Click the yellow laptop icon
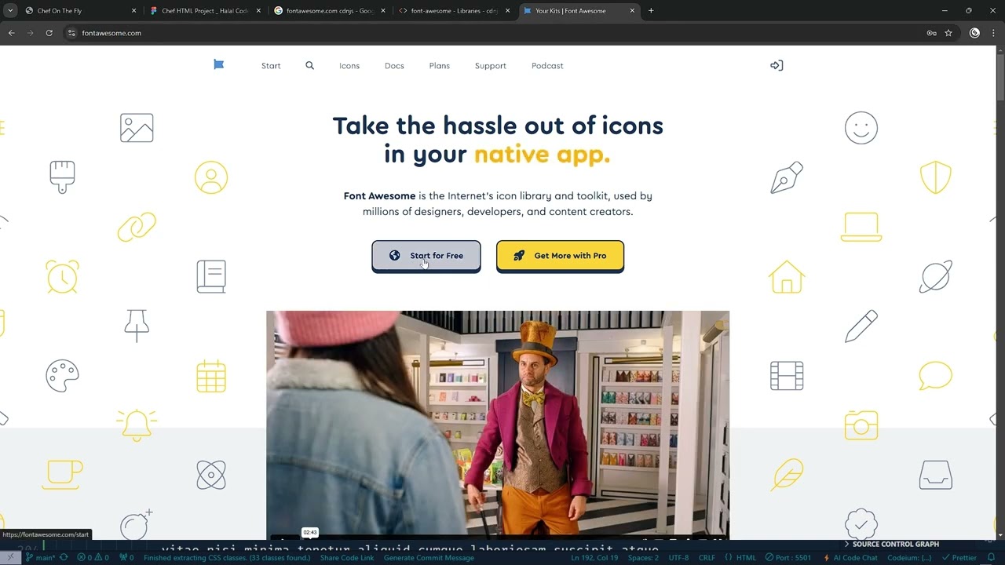This screenshot has height=565, width=1005. point(861,228)
